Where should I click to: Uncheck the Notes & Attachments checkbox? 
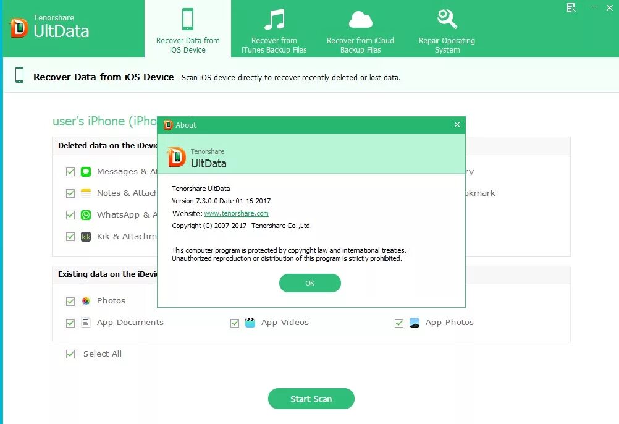(x=70, y=193)
